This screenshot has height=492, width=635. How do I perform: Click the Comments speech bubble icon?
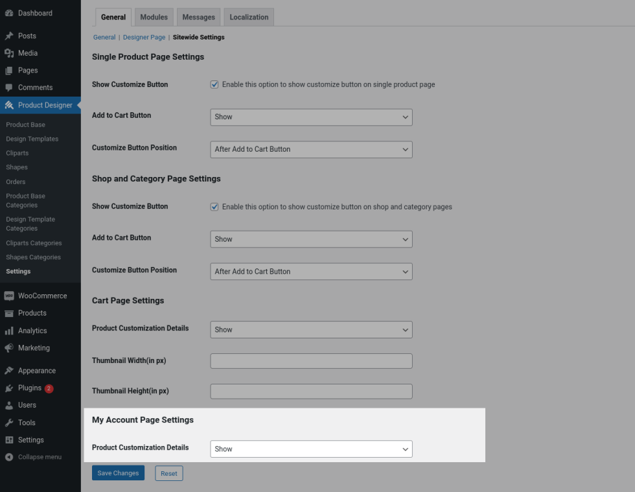[x=9, y=88]
